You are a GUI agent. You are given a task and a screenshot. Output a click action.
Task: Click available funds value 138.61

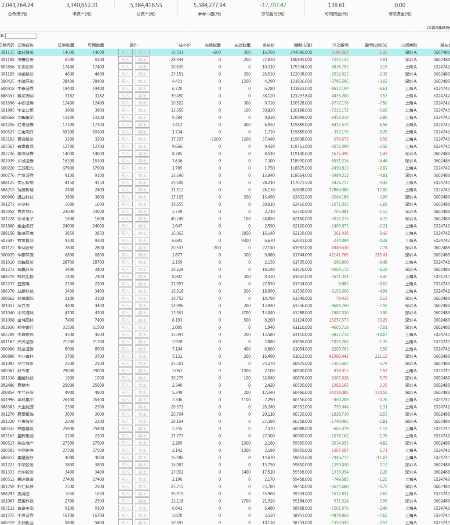pyautogui.click(x=337, y=5)
